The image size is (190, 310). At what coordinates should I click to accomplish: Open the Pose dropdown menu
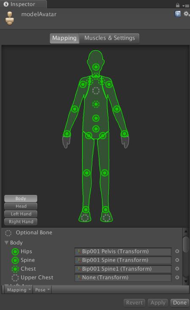click(42, 290)
